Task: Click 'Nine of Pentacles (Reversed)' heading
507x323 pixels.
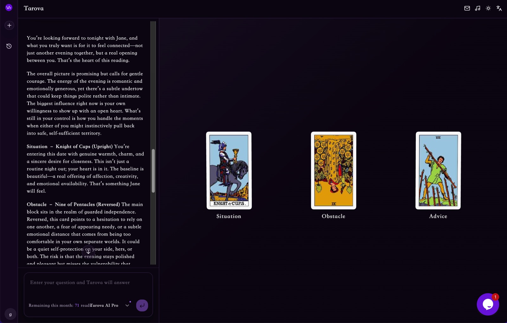Action: tap(87, 204)
